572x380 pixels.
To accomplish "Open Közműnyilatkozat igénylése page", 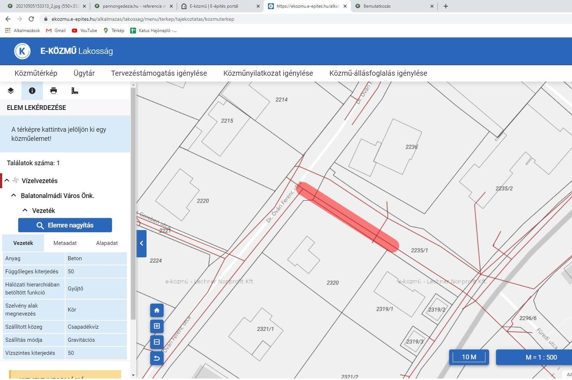I will click(x=268, y=73).
